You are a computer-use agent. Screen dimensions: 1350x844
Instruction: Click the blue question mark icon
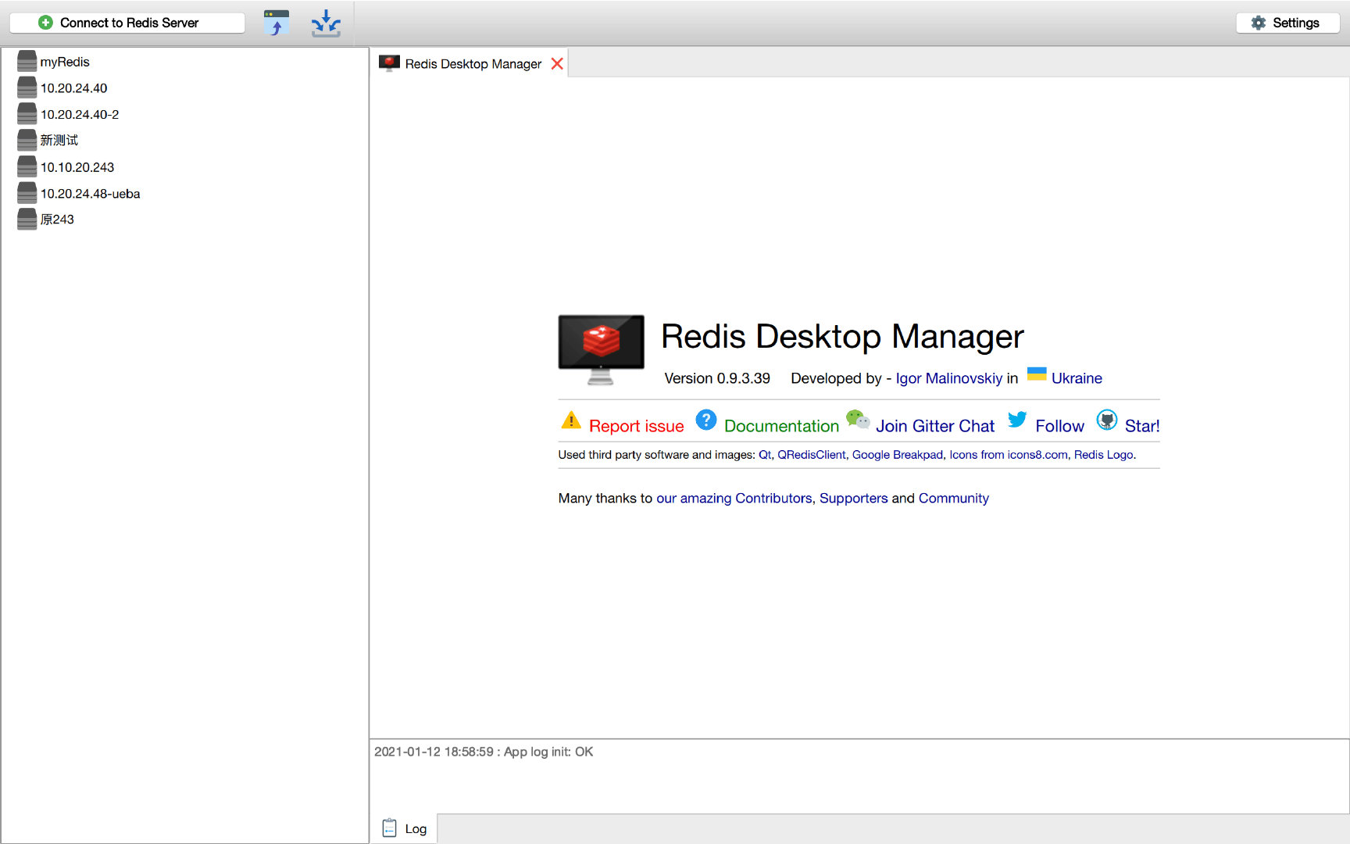706,420
